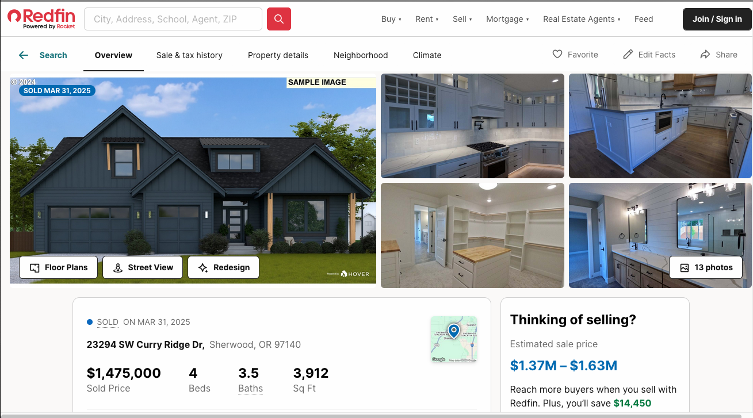The height and width of the screenshot is (418, 753).
Task: Open the Sell dropdown menu
Action: [462, 19]
